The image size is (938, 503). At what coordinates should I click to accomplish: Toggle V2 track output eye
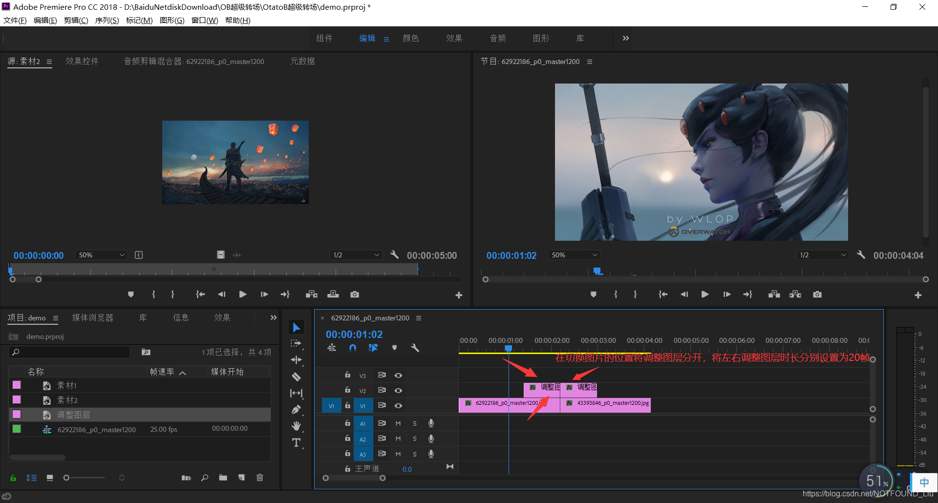(x=399, y=391)
